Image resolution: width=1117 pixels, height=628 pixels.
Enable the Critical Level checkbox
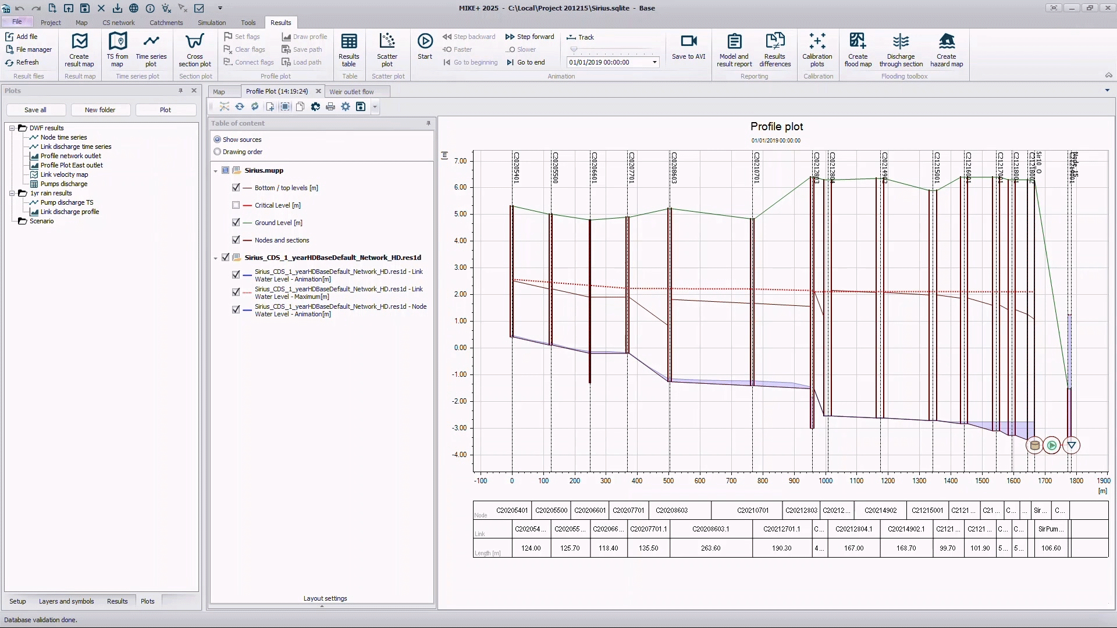[x=236, y=205]
